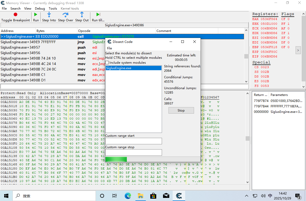Click the Step Over toolbar icon
The height and width of the screenshot is (201, 306).
pos(65,15)
